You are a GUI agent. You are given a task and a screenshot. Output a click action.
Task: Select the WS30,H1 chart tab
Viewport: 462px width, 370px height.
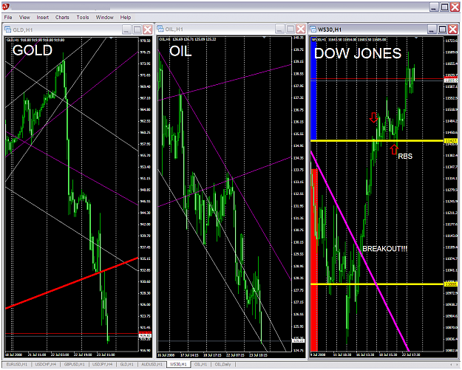[x=179, y=364]
